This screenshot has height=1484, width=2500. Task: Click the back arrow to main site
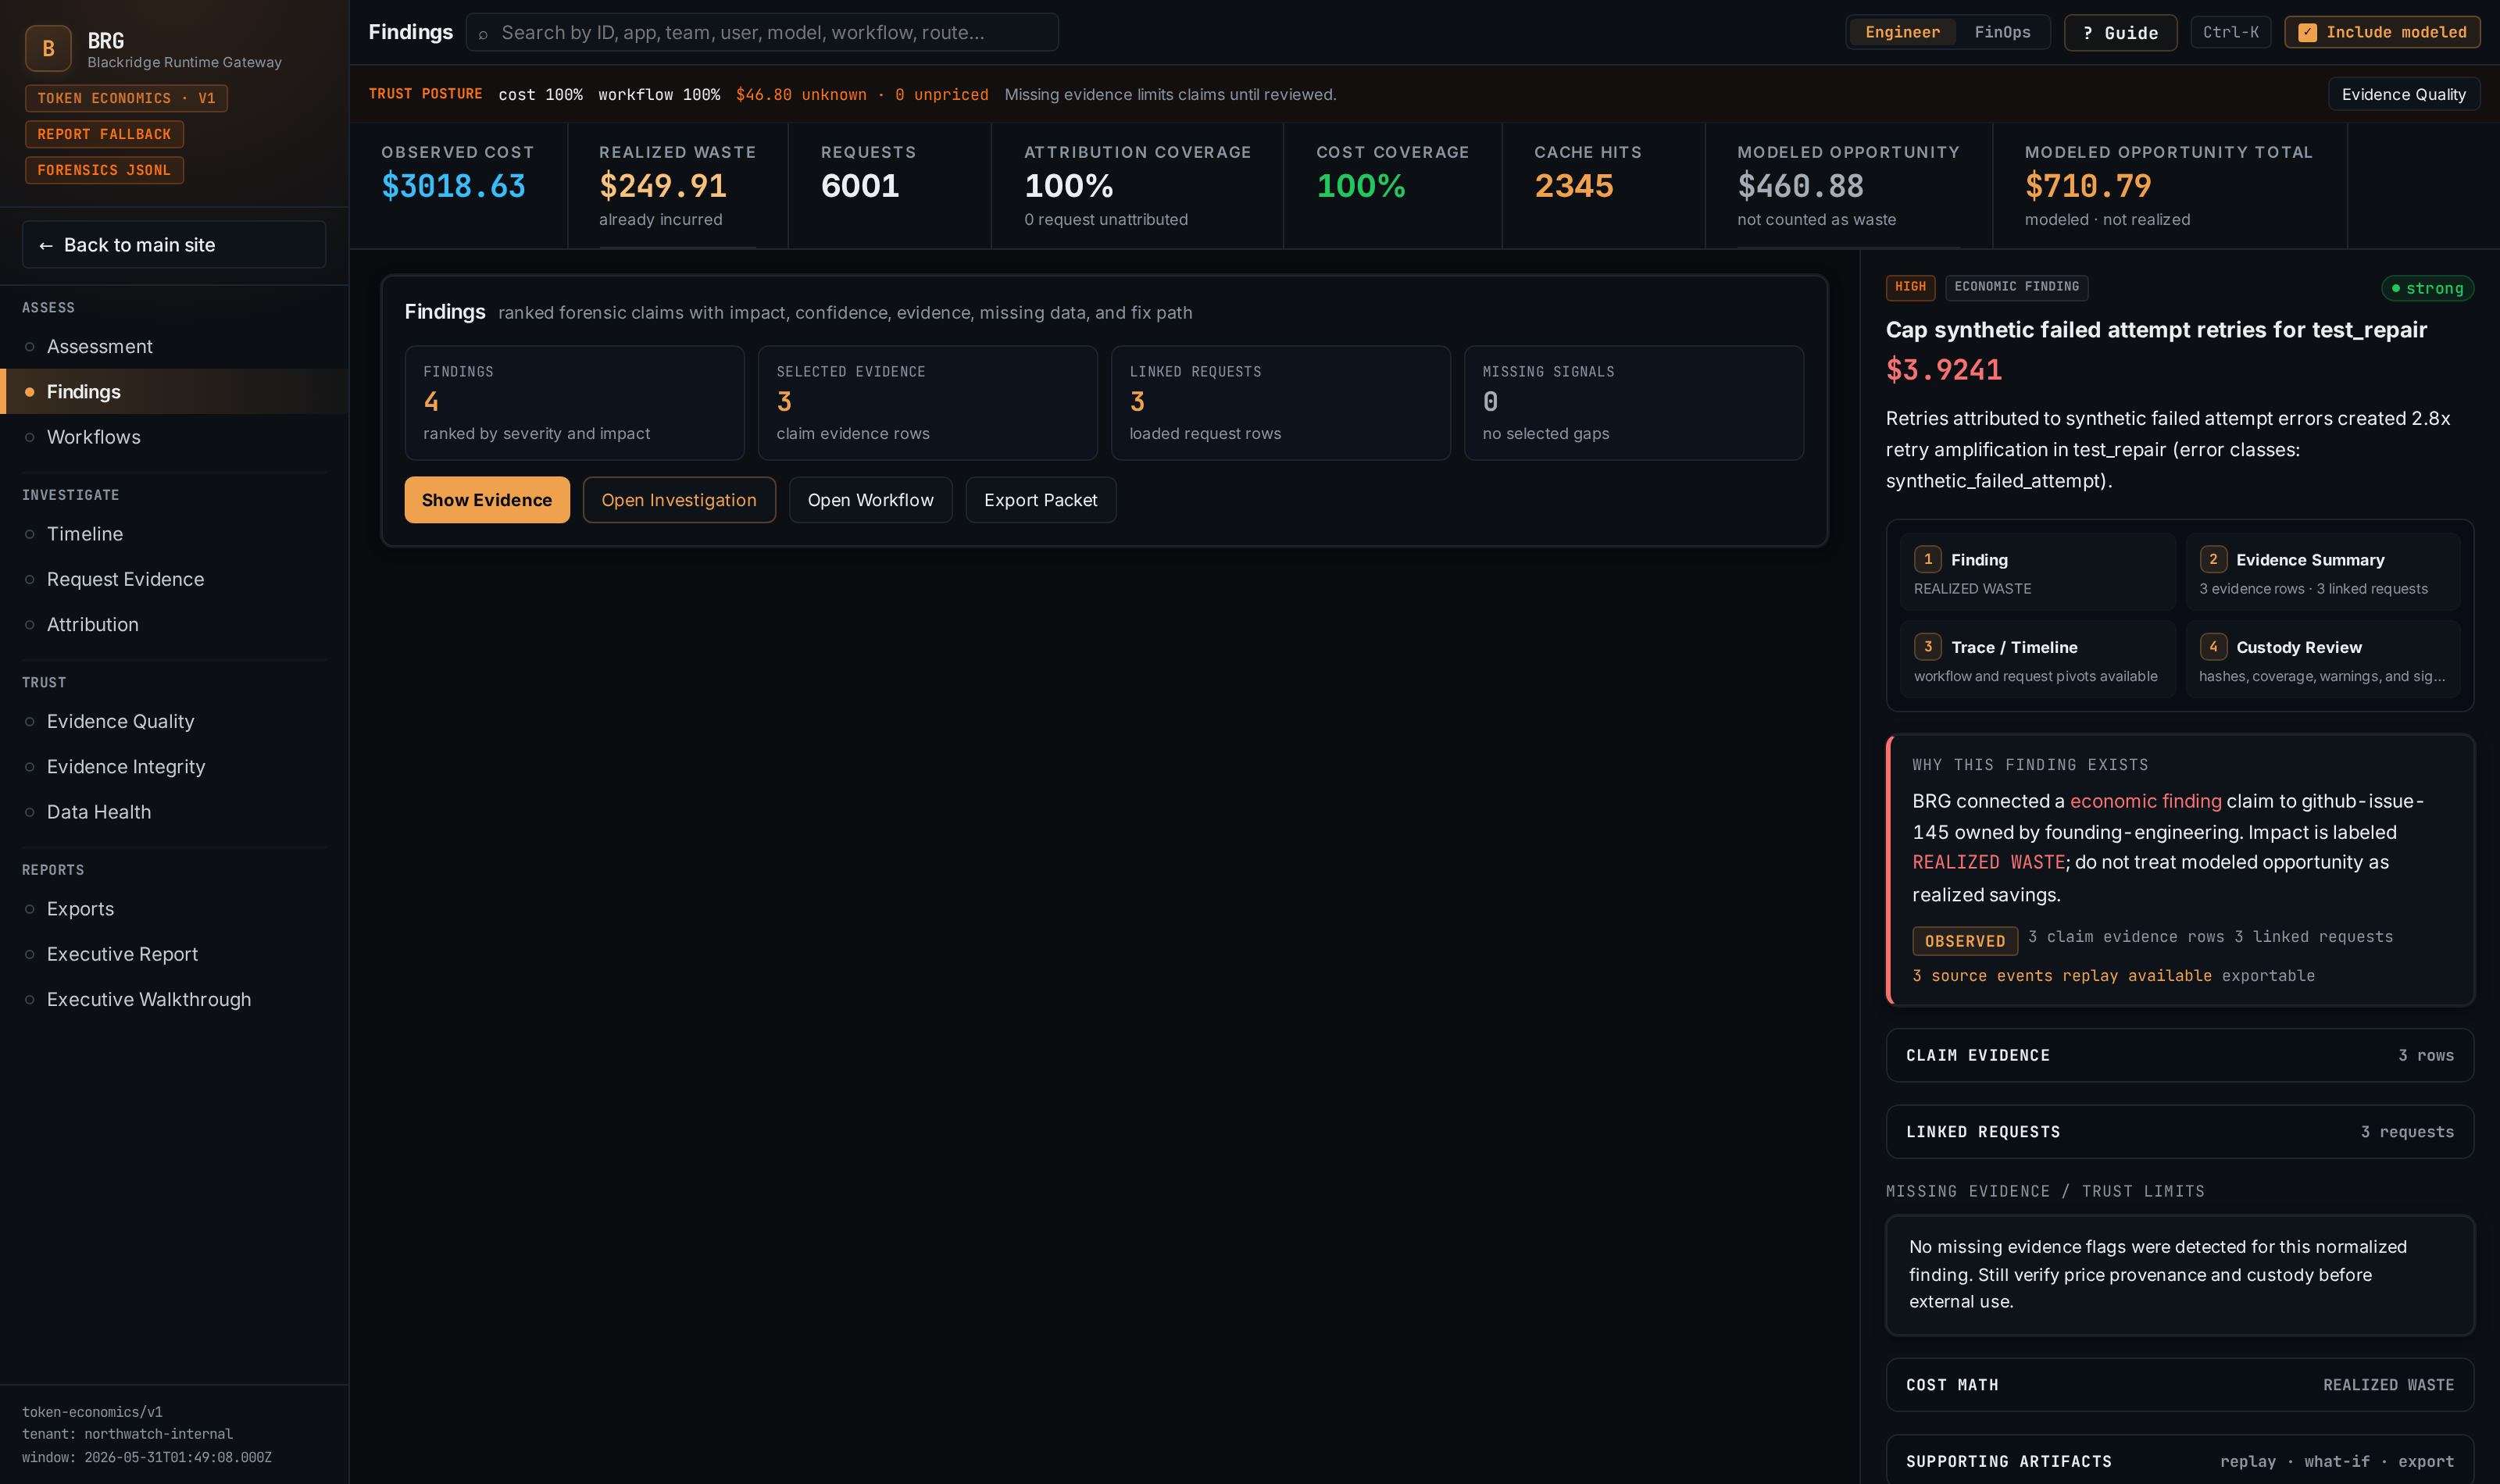pyautogui.click(x=46, y=245)
